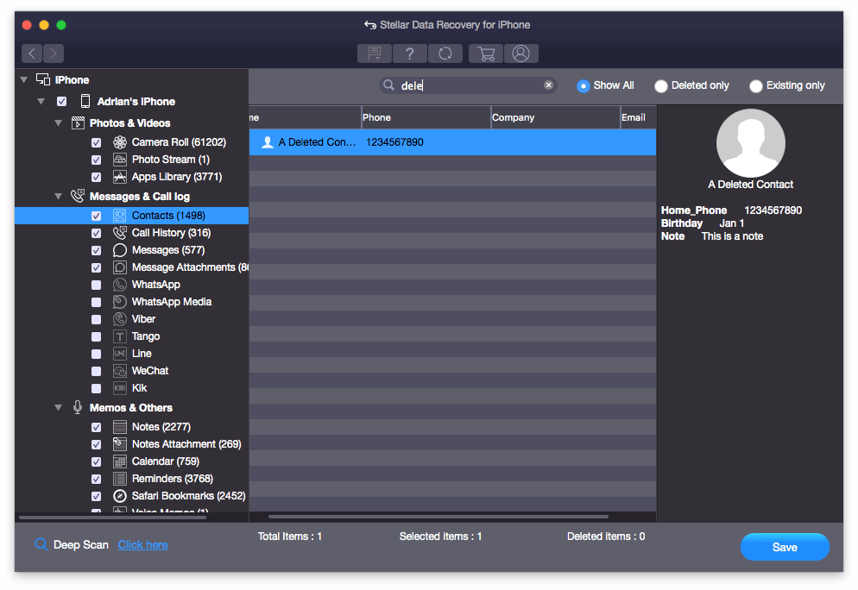
Task: Select Reminders (3768) in the sidebar
Action: pyautogui.click(x=173, y=479)
